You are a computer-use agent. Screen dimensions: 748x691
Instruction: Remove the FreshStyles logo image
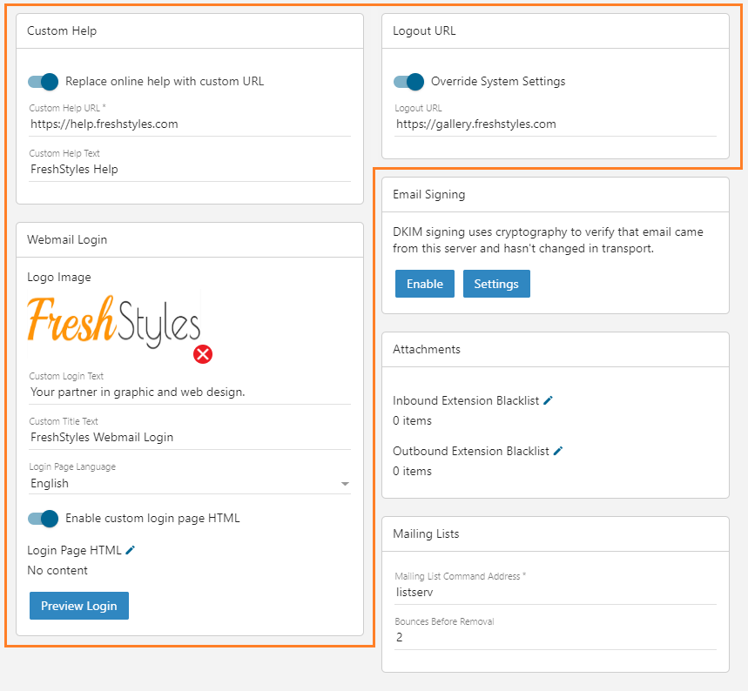(203, 354)
